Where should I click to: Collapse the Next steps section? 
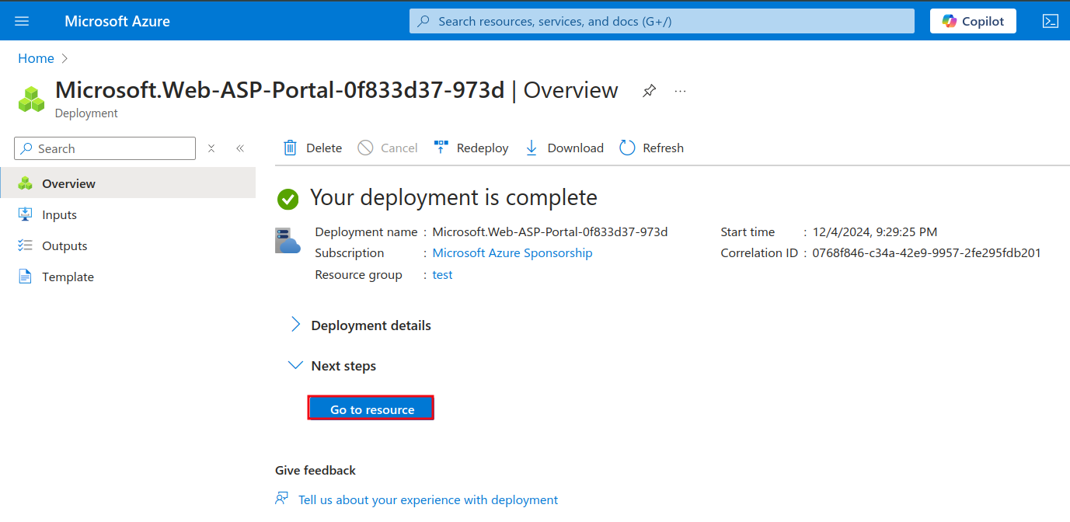point(332,366)
